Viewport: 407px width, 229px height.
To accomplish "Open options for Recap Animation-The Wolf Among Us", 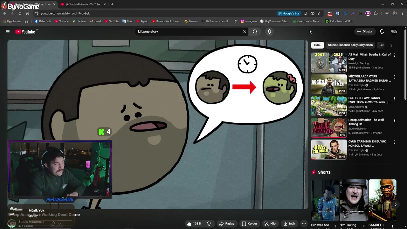I will [395, 121].
